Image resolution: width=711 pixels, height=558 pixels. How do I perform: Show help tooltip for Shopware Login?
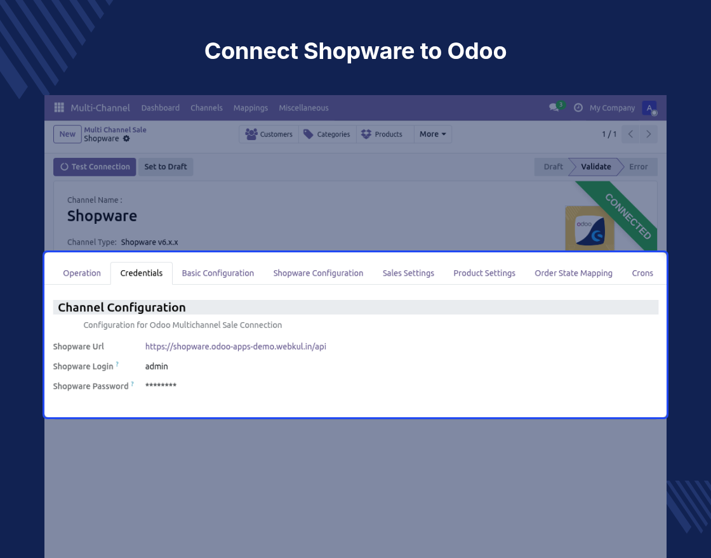[117, 364]
